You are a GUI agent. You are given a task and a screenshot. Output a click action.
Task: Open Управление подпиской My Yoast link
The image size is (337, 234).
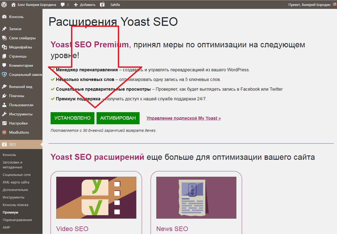tap(184, 118)
